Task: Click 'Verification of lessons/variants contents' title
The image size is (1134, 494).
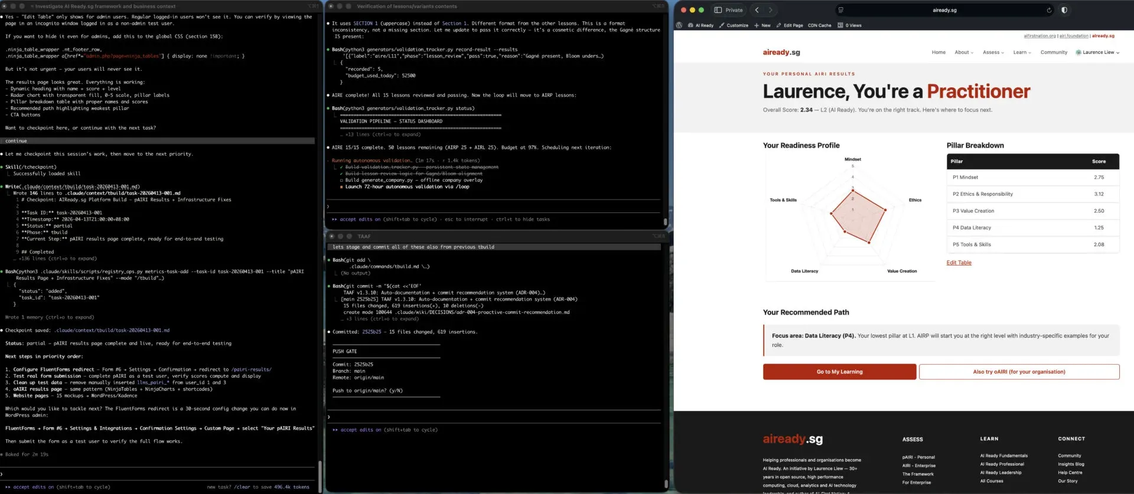Action: pos(407,6)
